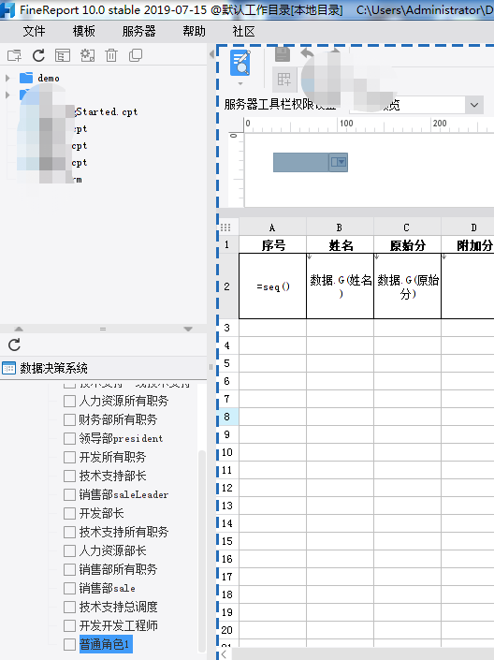The height and width of the screenshot is (660, 494).
Task: Select cell A2 containing =seq()
Action: [x=272, y=286]
